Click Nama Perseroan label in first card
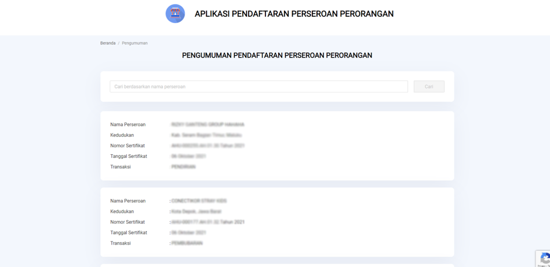The image size is (550, 267). coord(128,125)
